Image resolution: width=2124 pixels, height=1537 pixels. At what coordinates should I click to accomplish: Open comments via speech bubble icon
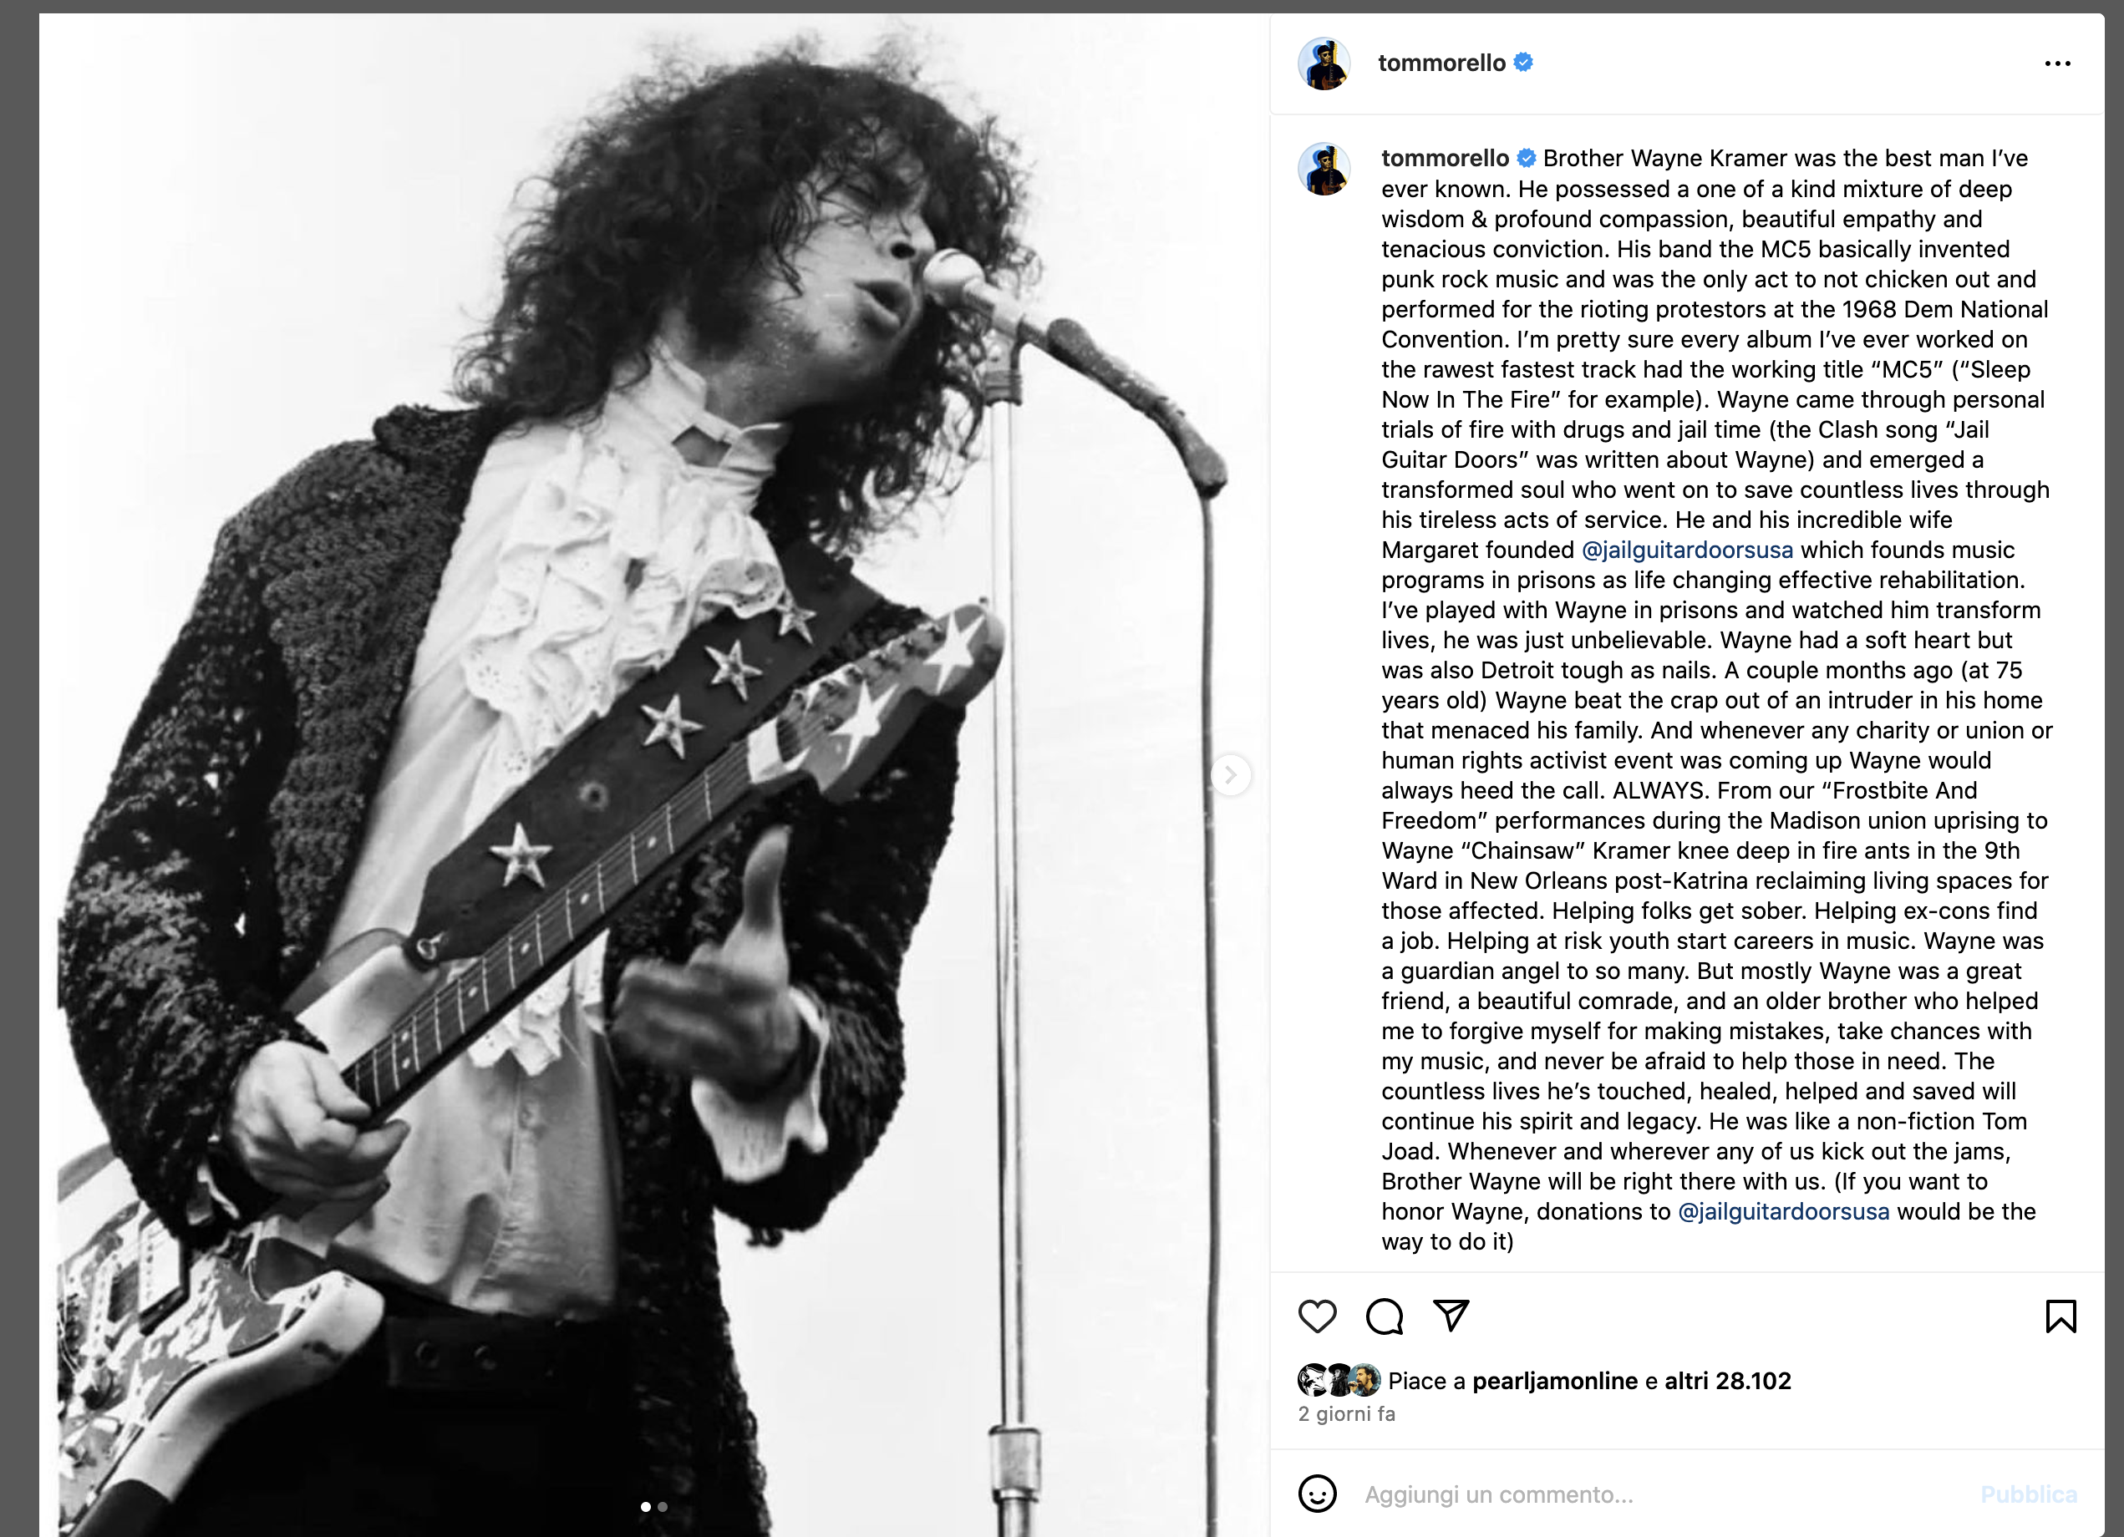point(1385,1316)
